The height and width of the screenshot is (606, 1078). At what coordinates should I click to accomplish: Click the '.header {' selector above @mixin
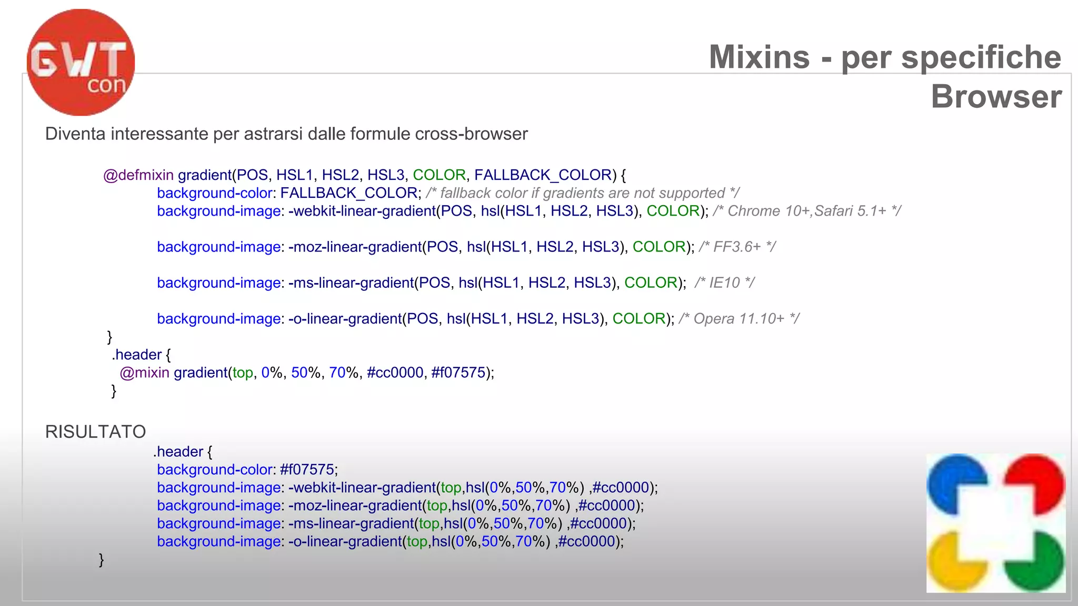coord(141,355)
